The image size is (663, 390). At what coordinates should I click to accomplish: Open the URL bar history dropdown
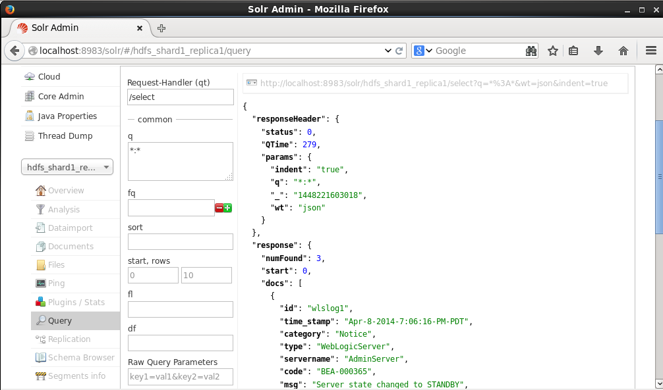tap(388, 51)
